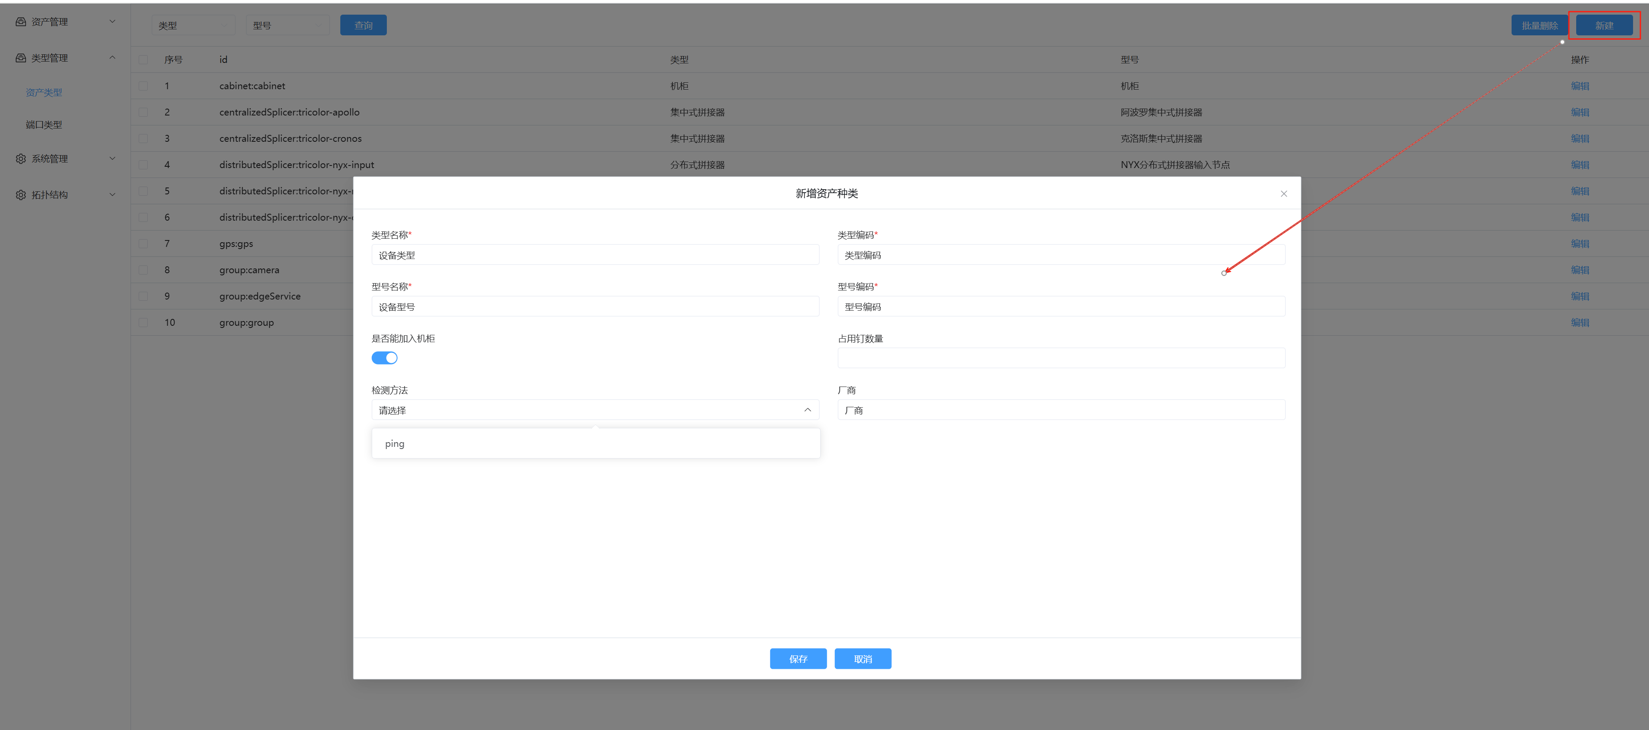Check the row 10 group:group checkbox
Viewport: 1649px width, 730px height.
coord(143,322)
